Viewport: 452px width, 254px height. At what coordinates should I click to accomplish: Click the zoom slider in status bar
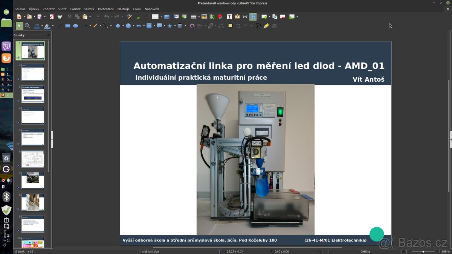pyautogui.click(x=423, y=251)
